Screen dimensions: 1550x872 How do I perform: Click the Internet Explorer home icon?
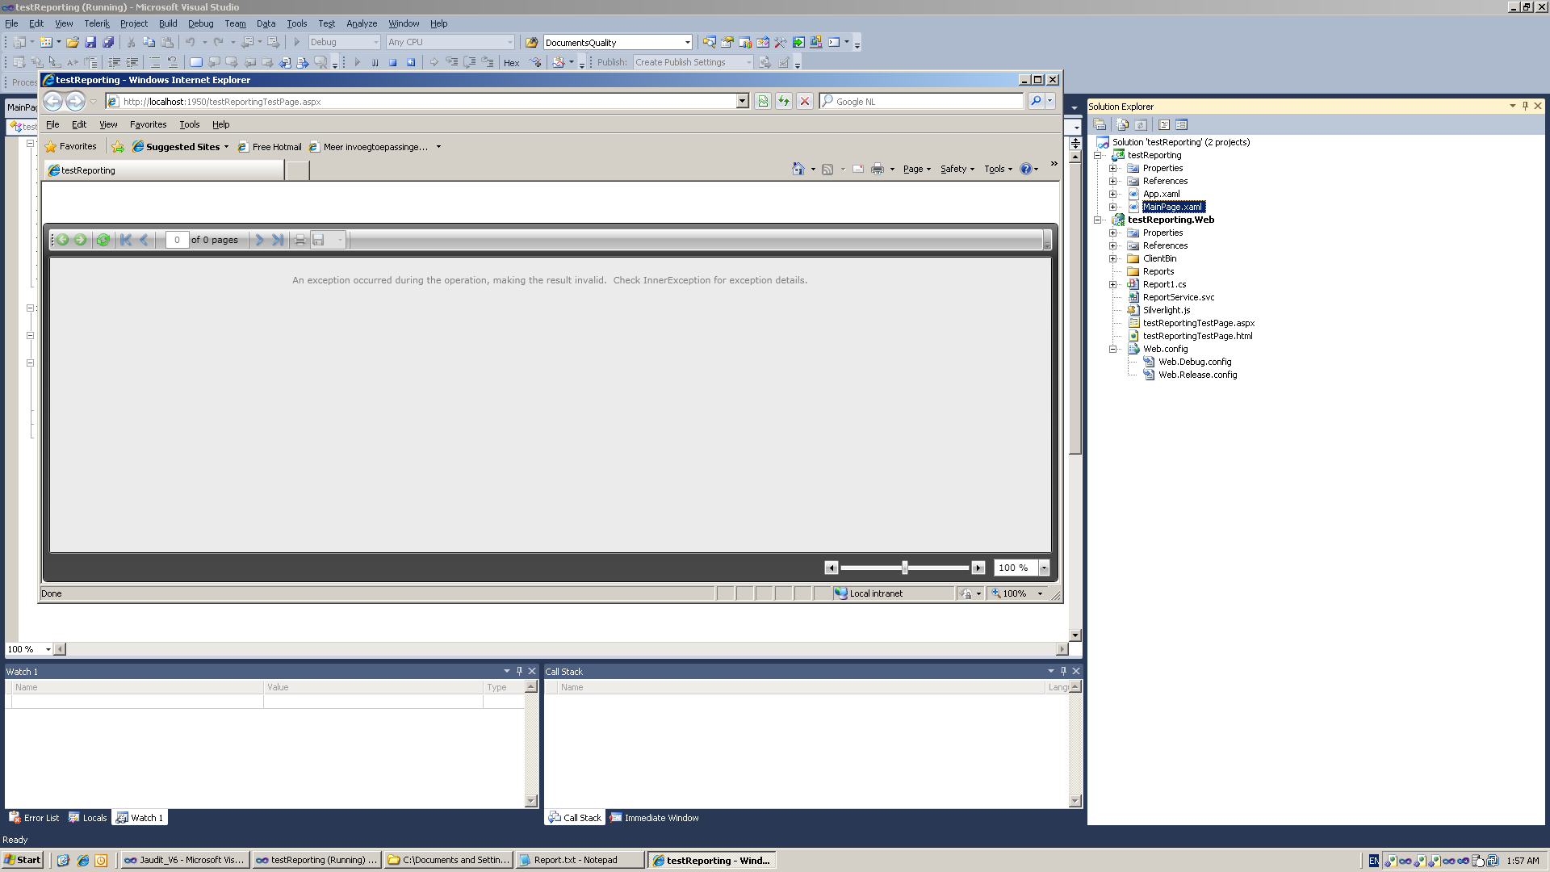(x=798, y=169)
